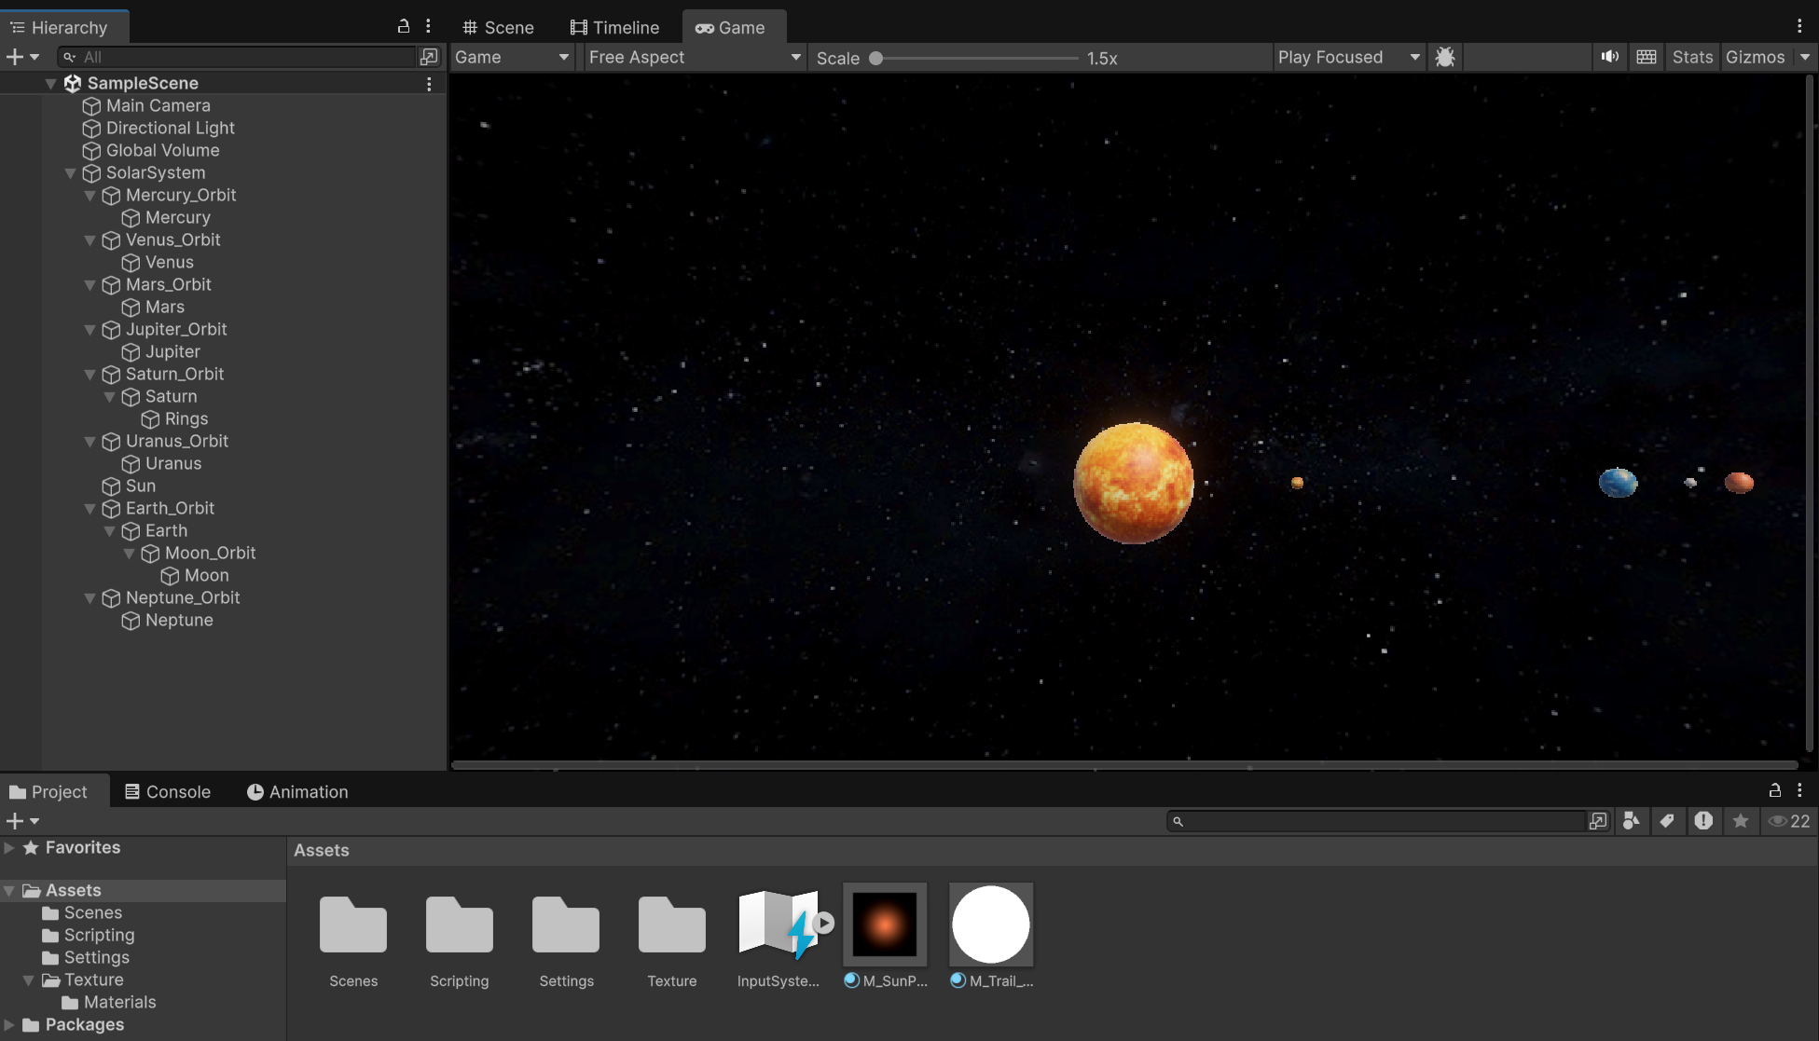
Task: Click the frame debugger bug icon
Action: (x=1445, y=57)
